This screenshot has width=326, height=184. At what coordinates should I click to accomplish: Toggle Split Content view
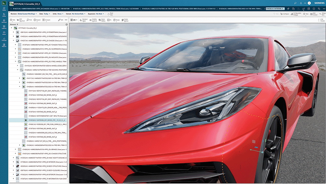click(x=314, y=14)
